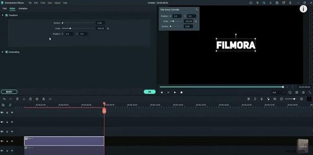
Task: Click the Undo arrow in timeline toolbar
Action: tap(4, 99)
